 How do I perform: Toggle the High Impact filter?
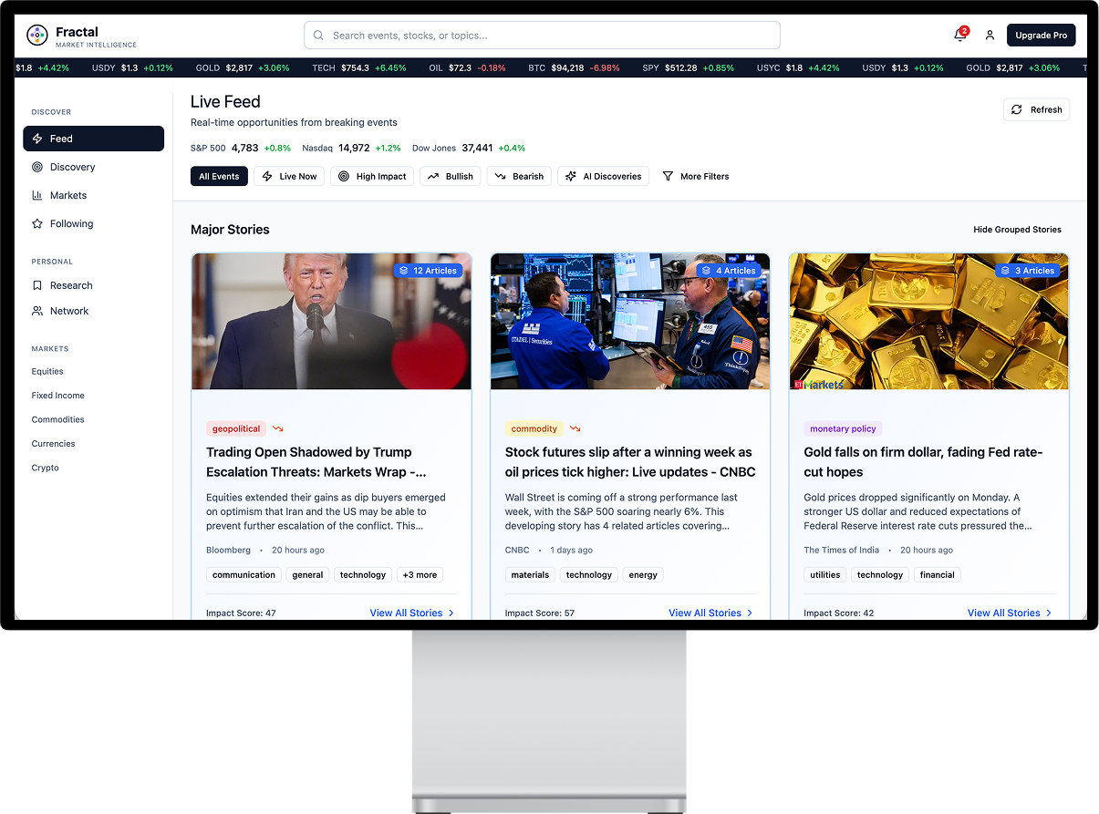point(372,176)
